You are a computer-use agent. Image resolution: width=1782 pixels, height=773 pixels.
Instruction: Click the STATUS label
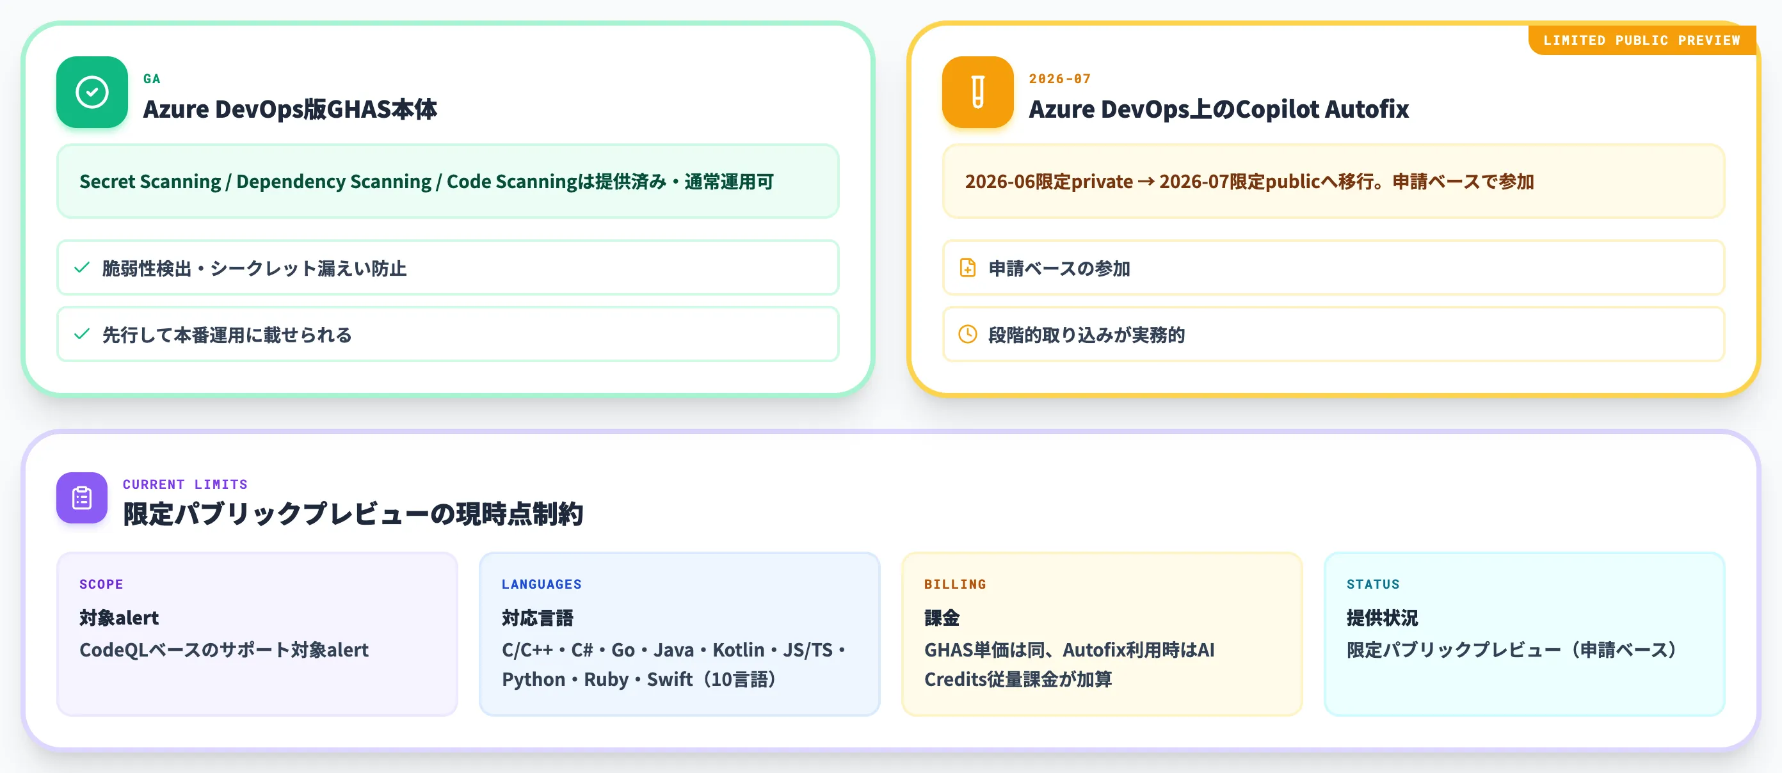click(x=1373, y=584)
